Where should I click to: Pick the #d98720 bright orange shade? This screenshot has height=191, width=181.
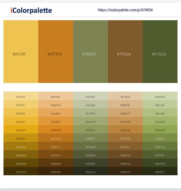(56, 129)
